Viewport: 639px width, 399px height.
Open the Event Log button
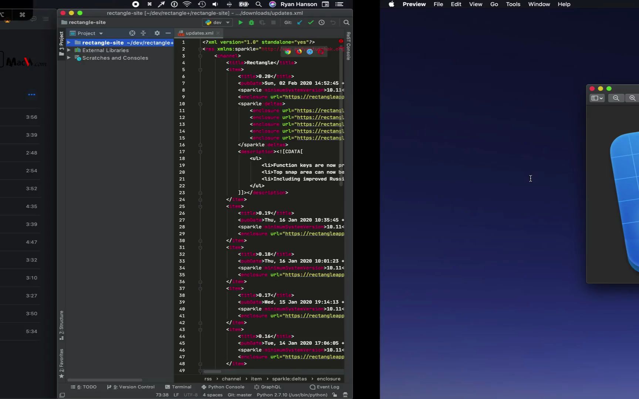[325, 387]
